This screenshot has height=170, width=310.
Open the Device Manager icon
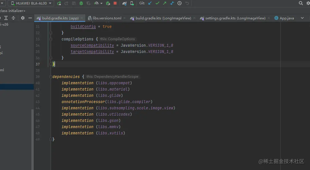point(132,3)
